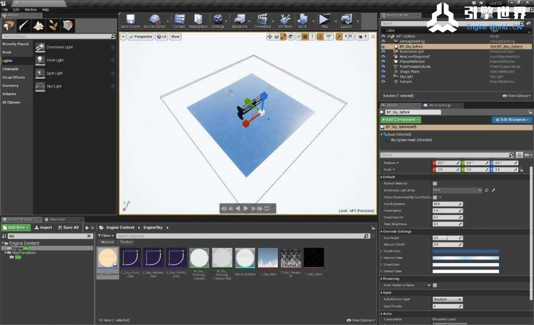Select the translate gizmo viewport icon
534x325 pixels.
[270, 37]
